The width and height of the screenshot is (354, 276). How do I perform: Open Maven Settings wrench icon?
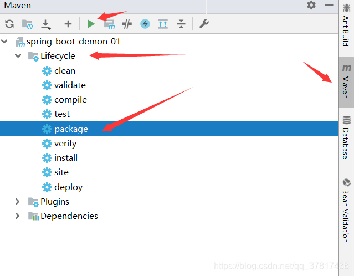(204, 24)
